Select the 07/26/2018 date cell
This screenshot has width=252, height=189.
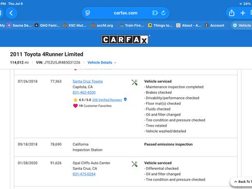coord(27,82)
